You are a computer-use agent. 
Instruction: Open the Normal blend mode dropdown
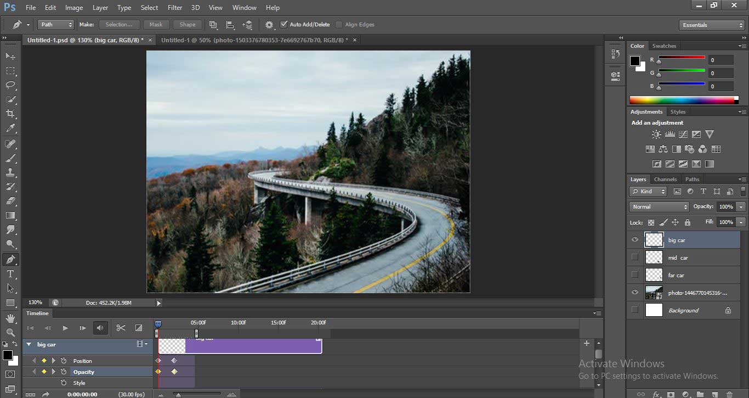659,207
